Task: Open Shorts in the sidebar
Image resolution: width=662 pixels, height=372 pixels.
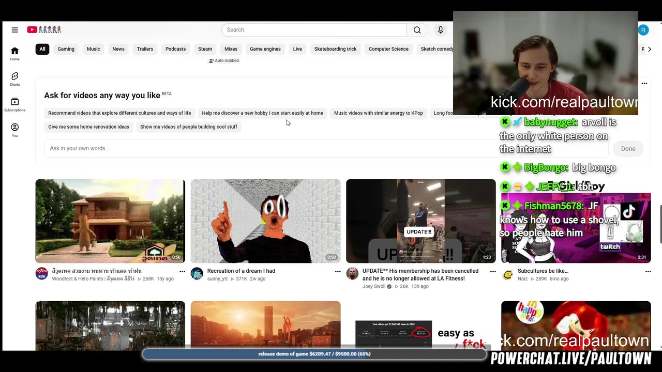Action: (x=14, y=79)
